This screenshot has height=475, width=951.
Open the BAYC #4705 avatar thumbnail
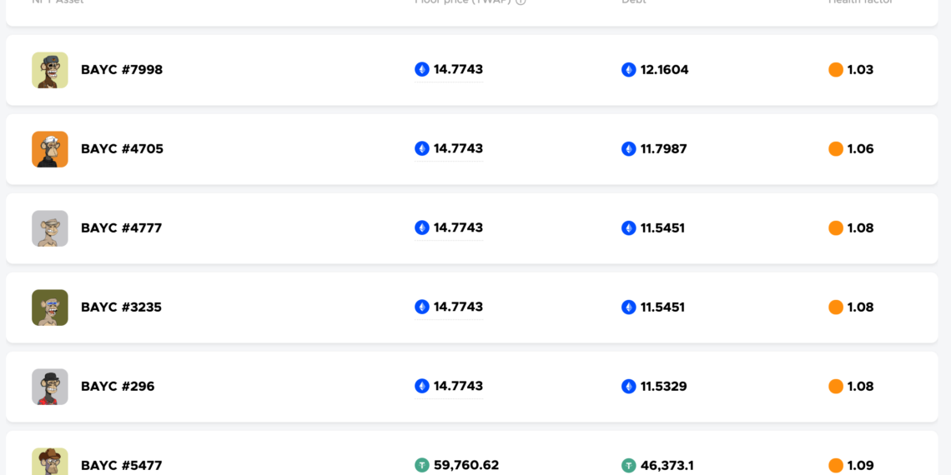click(x=50, y=149)
